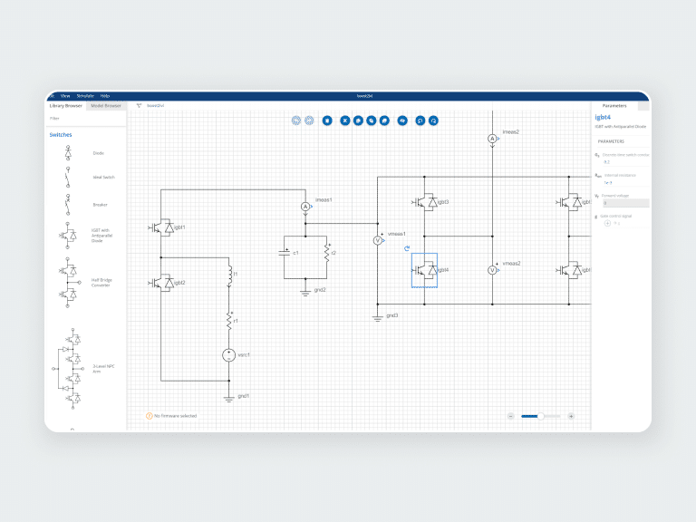Viewport: 696px width, 522px height.
Task: Select the highlighted igbt4 component
Action: (424, 270)
